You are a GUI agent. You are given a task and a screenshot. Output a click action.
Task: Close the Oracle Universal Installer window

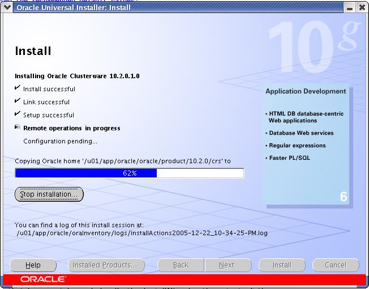pos(362,8)
